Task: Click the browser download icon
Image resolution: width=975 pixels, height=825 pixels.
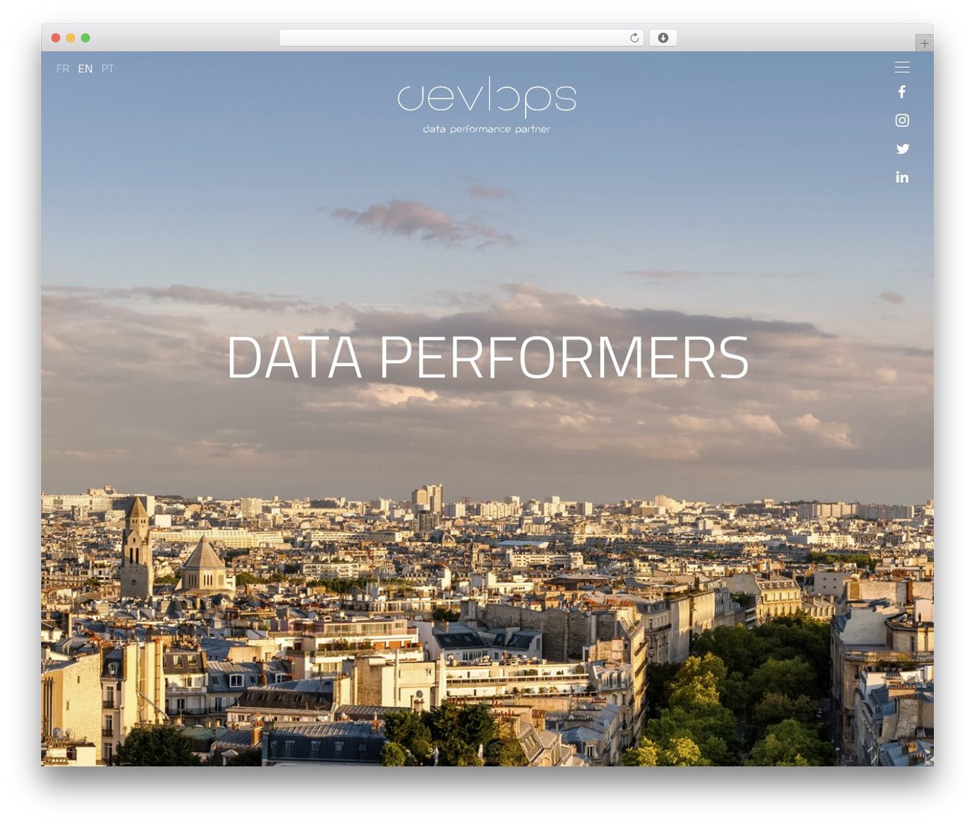Action: coord(663,38)
